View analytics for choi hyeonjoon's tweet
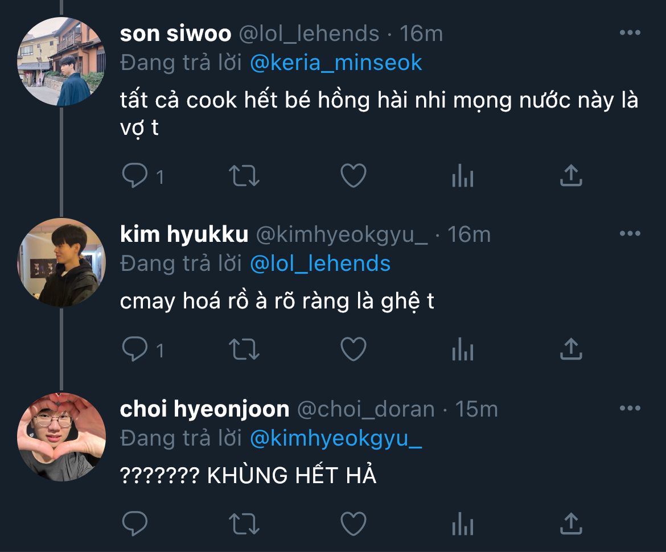The image size is (666, 552). (x=462, y=525)
